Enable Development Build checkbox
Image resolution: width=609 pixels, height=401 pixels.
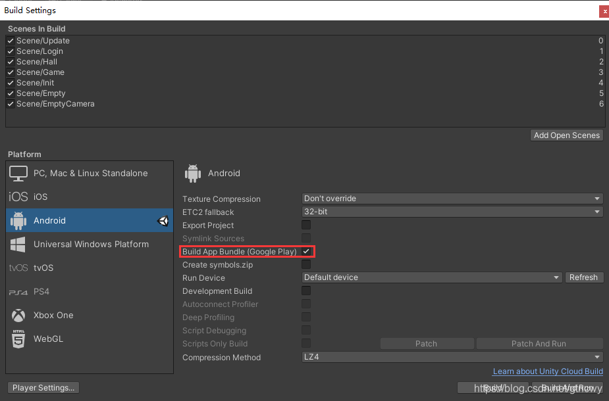point(306,291)
